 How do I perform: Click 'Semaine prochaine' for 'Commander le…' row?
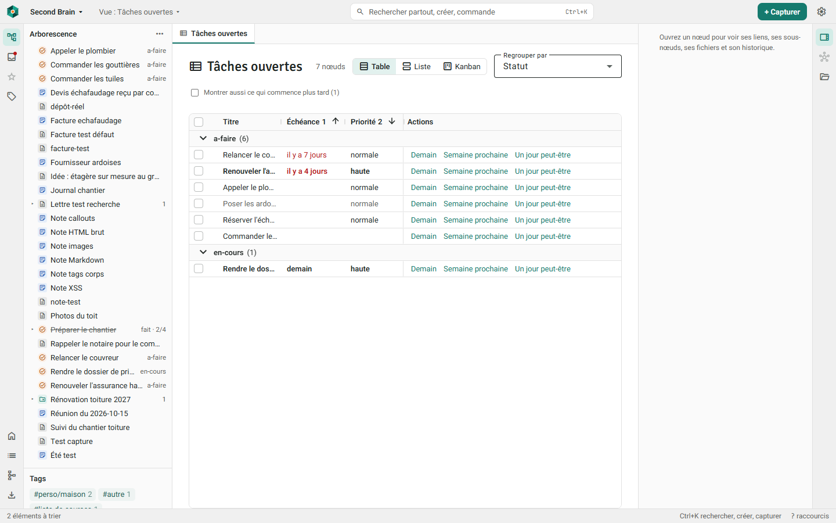pos(475,236)
